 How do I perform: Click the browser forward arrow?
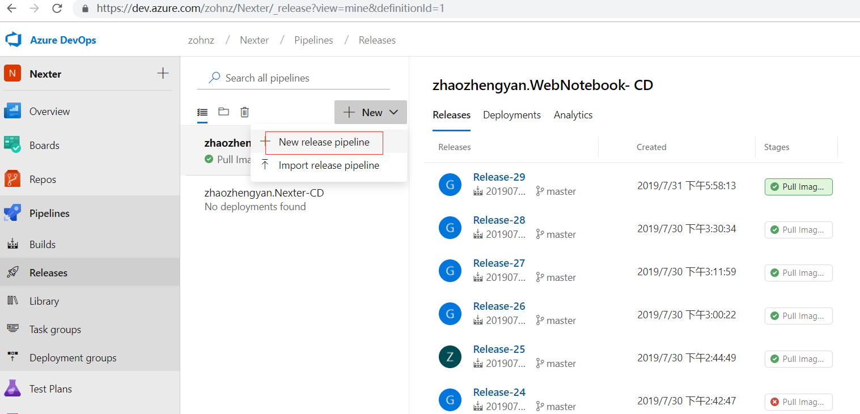point(34,8)
